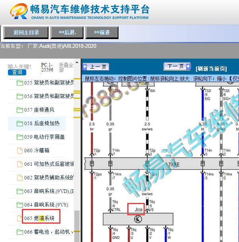Click the T6q/4 GND pin label

117,234
